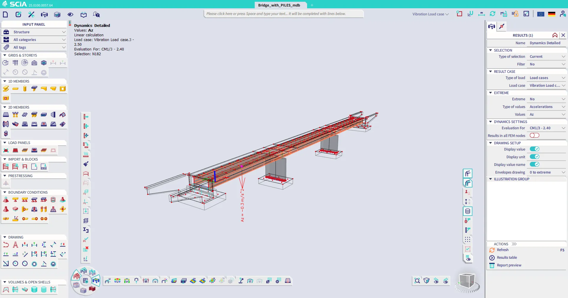The width and height of the screenshot is (568, 298).
Task: Switch to the red member properties tab
Action: coord(502,26)
